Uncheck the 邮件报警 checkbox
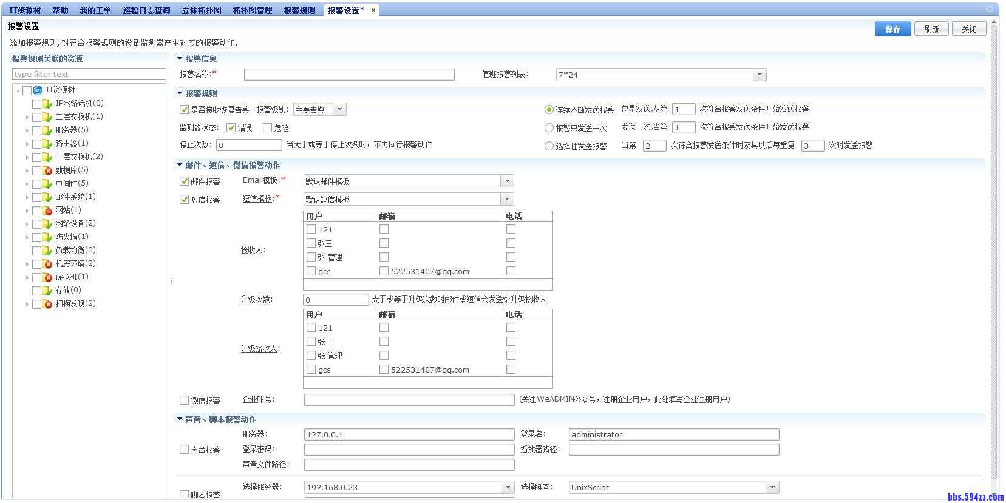 [184, 181]
